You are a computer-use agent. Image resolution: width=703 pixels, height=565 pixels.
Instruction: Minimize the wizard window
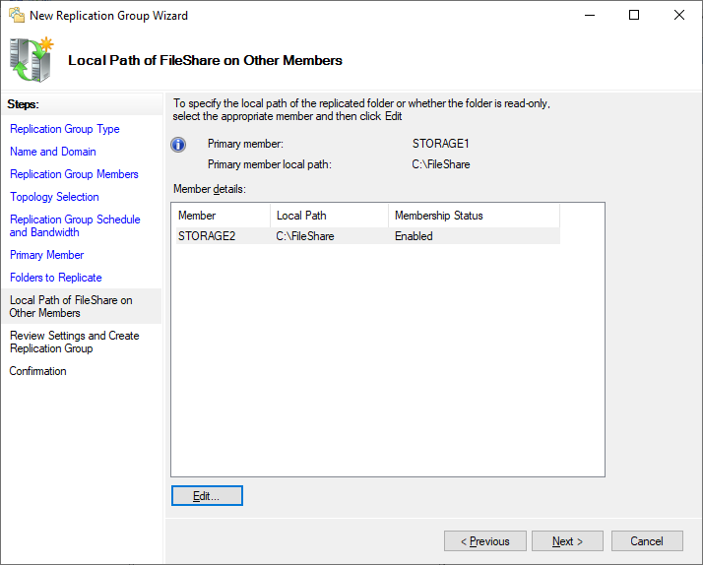tap(590, 15)
